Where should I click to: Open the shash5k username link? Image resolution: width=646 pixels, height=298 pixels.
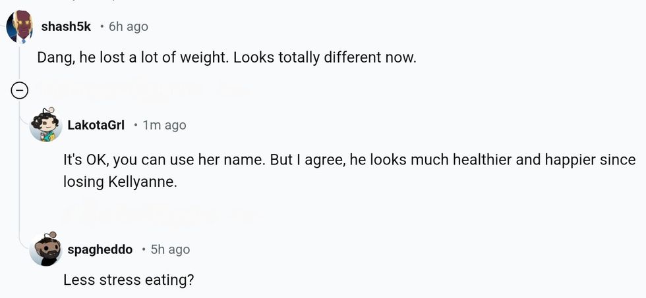click(x=66, y=27)
